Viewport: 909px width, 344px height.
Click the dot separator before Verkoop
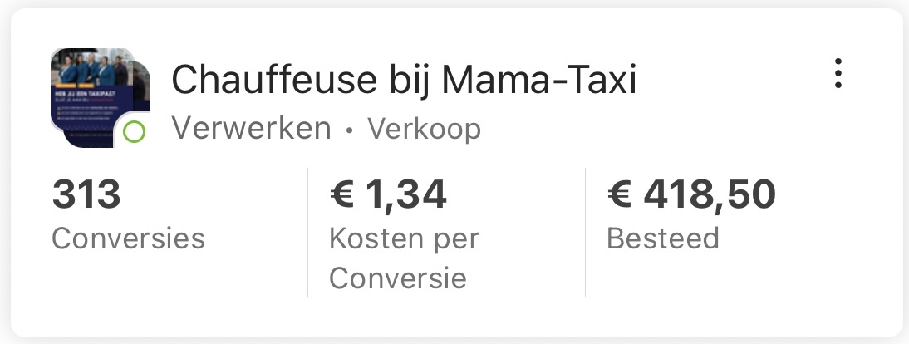[x=350, y=130]
